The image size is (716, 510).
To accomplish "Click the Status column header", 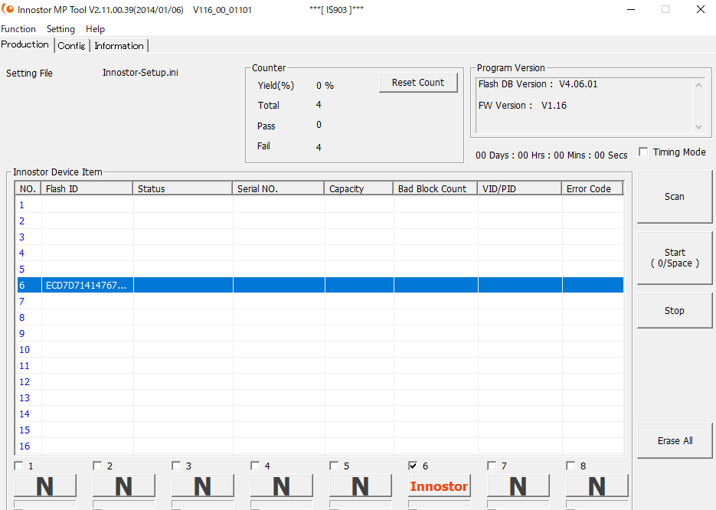I will [183, 188].
